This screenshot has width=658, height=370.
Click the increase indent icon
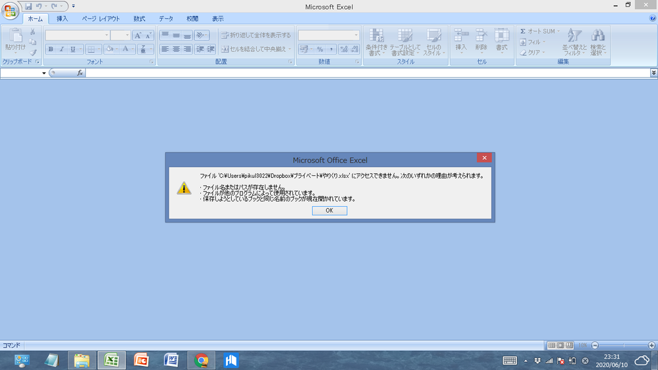(x=211, y=49)
